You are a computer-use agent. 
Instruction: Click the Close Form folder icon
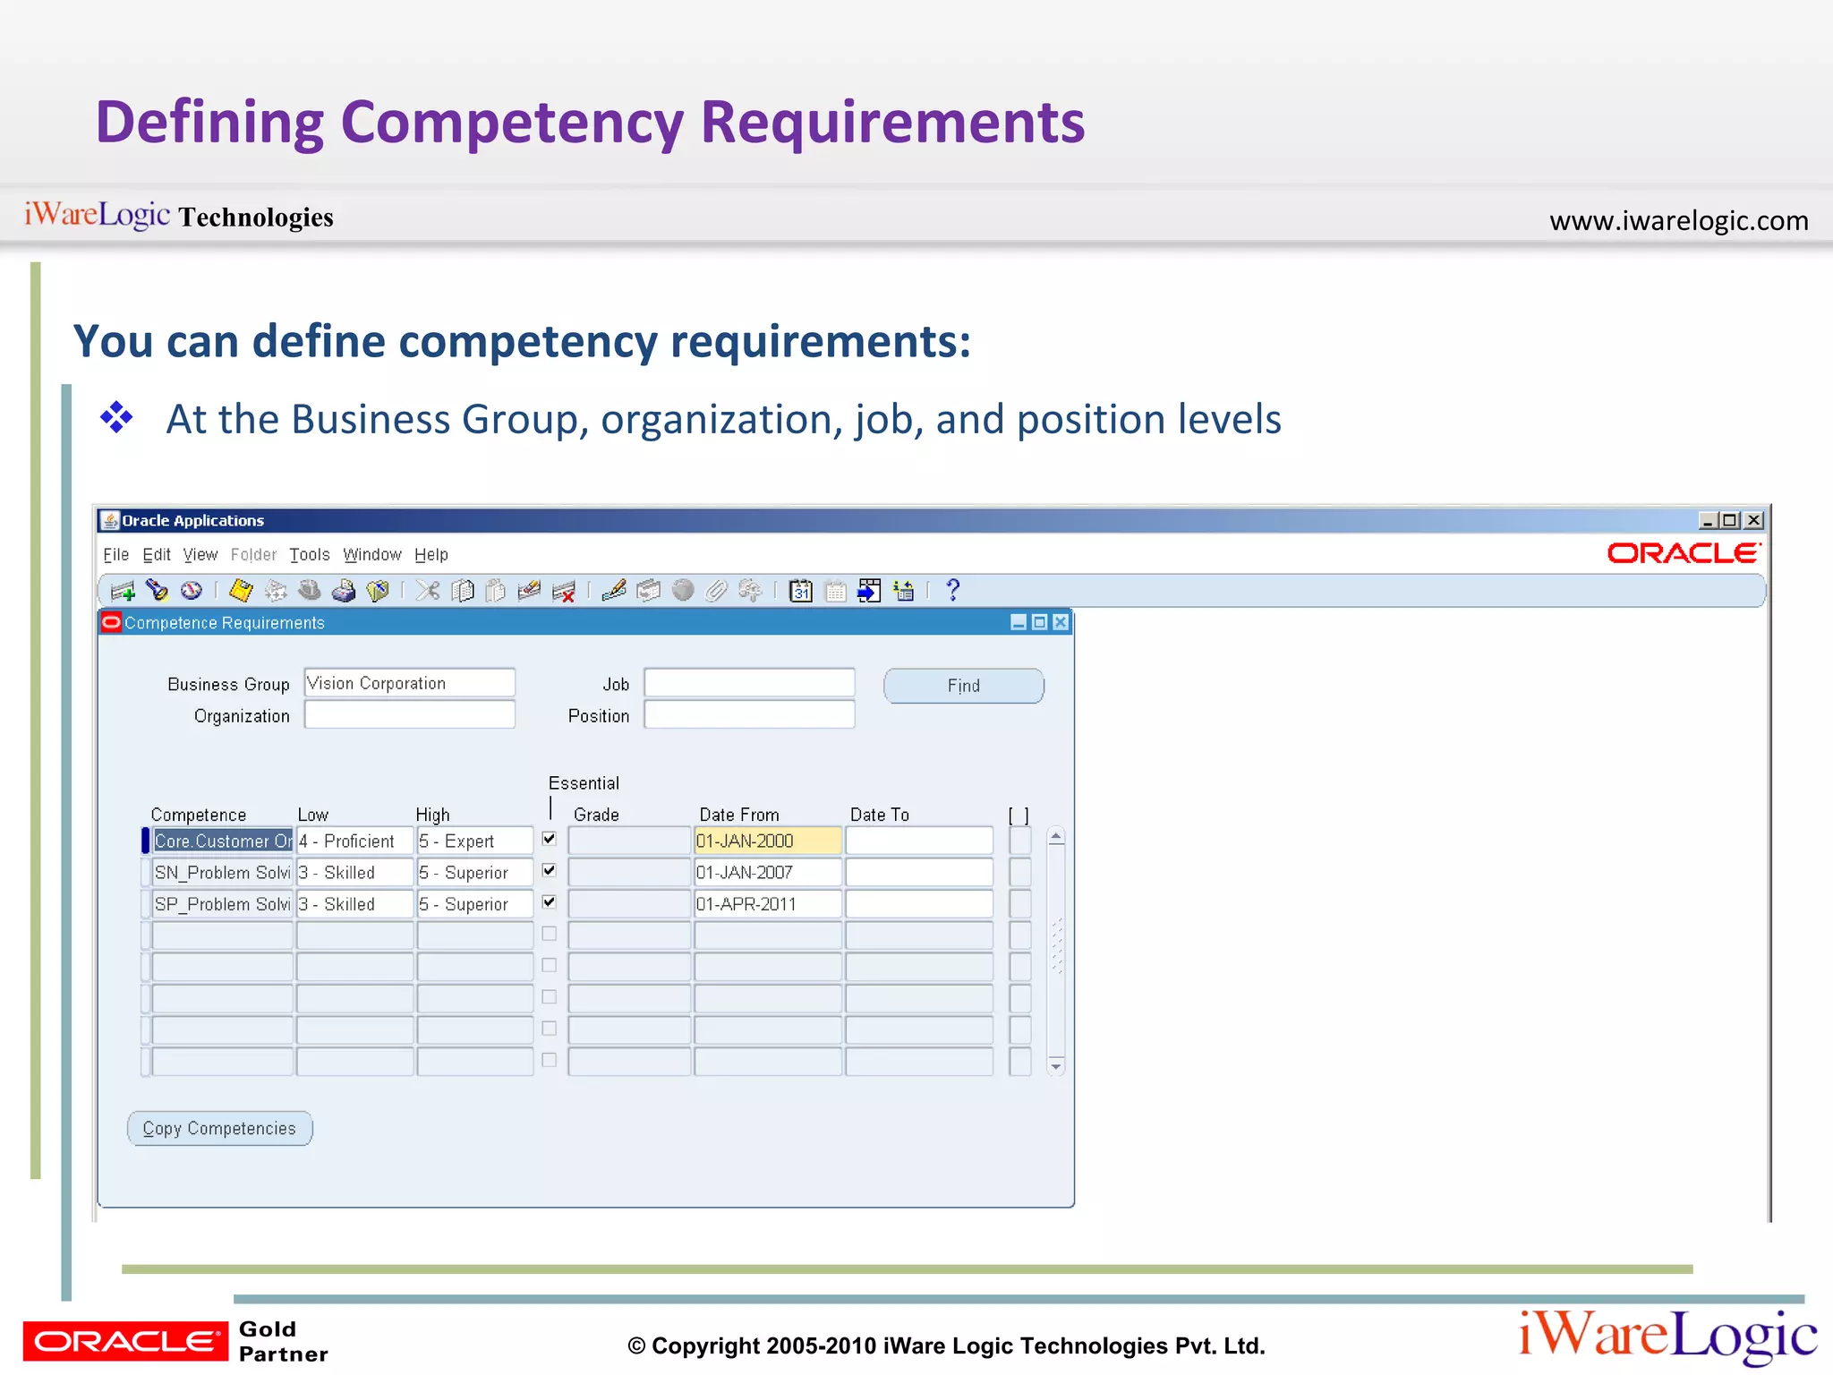(x=378, y=591)
